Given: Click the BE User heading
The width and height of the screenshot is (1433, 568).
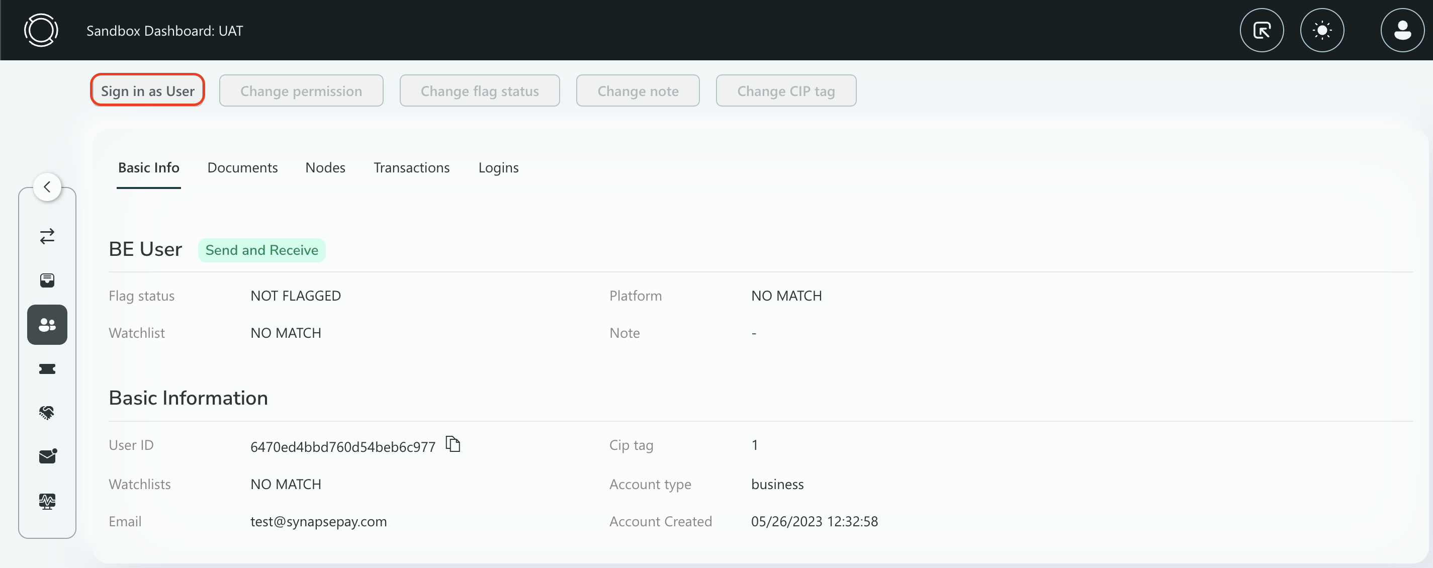Looking at the screenshot, I should (145, 249).
